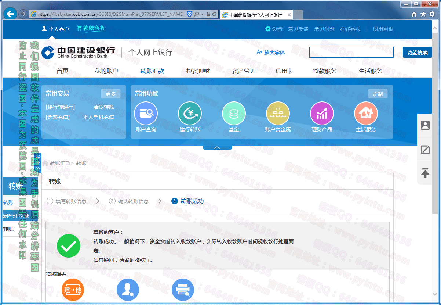Screen dimensions: 441x305
Task: Select 转账 under 最近使用功能
Action: 8,229
